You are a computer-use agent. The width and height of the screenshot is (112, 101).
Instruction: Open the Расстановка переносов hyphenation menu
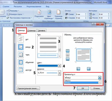pyautogui.click(x=19, y=18)
